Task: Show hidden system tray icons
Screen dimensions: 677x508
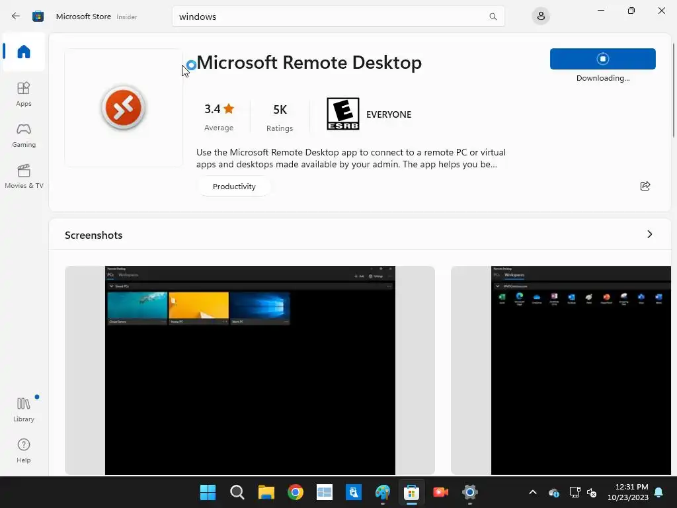Action: (533, 492)
